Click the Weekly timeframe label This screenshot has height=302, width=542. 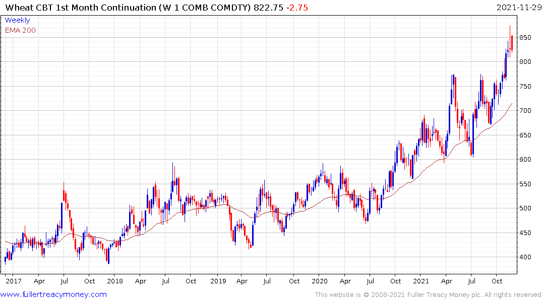[x=17, y=20]
